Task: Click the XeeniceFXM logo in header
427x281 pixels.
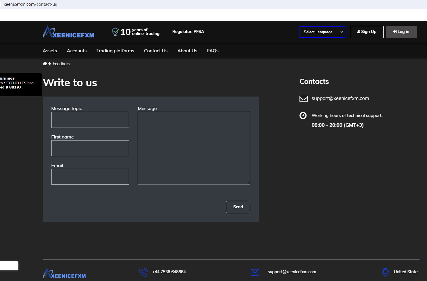Action: (x=68, y=32)
